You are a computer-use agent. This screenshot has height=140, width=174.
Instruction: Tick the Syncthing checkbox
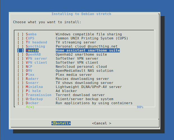point(20,46)
